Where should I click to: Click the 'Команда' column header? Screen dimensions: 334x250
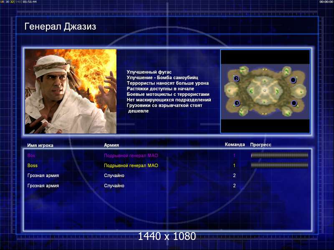pos(235,145)
